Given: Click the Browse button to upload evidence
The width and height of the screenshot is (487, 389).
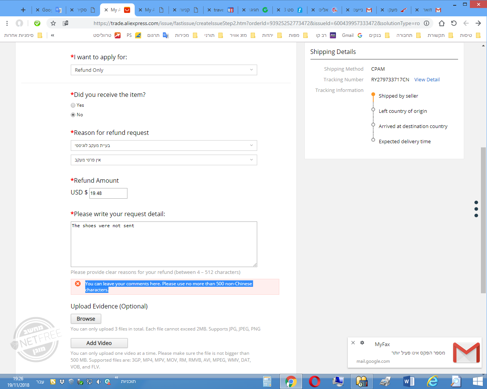Looking at the screenshot, I should tap(86, 318).
